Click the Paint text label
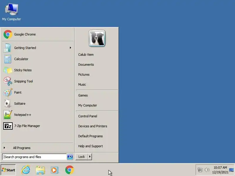The image size is (235, 176). click(x=18, y=92)
